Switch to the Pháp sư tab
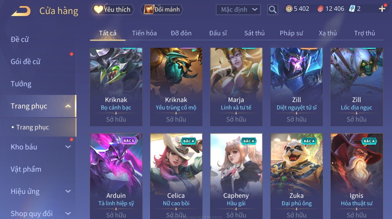Screen dimensions: 392x219 tap(291, 33)
